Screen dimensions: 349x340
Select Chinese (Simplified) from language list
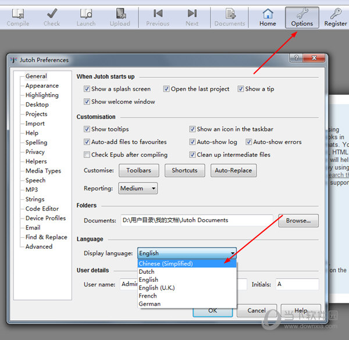click(187, 264)
